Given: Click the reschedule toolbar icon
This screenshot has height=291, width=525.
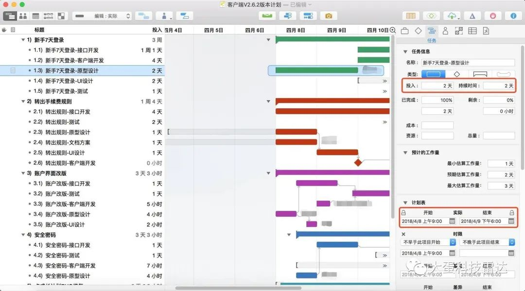Looking at the screenshot, I should click(x=308, y=16).
